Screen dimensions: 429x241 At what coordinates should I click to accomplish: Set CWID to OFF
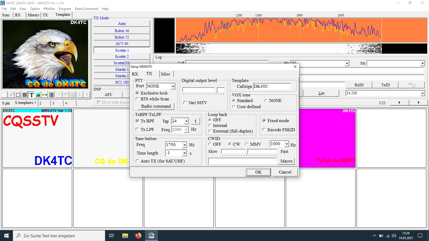[210, 144]
